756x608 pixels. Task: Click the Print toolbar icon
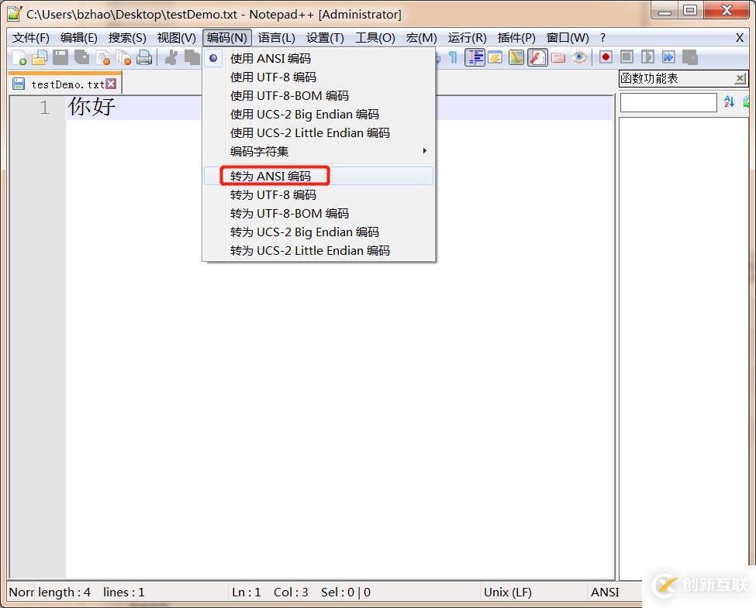144,58
